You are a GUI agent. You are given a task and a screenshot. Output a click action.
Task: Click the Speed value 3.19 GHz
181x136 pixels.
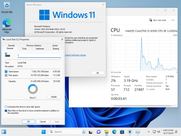coord(131,81)
